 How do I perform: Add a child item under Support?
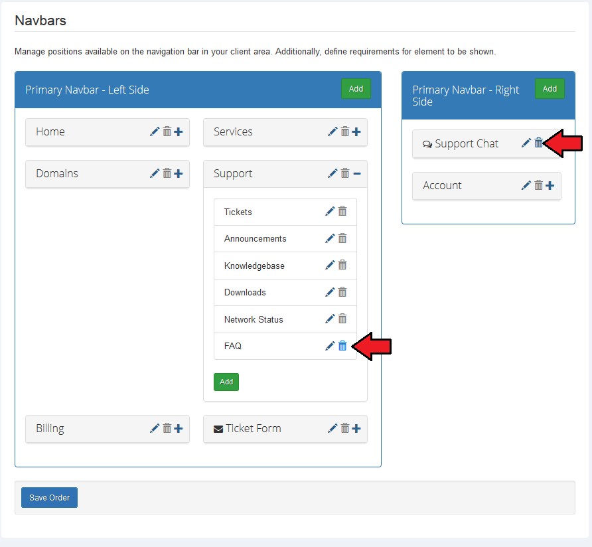pyautogui.click(x=226, y=382)
